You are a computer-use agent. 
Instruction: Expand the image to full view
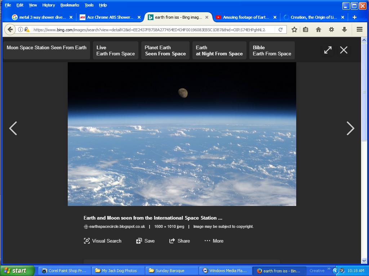pyautogui.click(x=328, y=50)
